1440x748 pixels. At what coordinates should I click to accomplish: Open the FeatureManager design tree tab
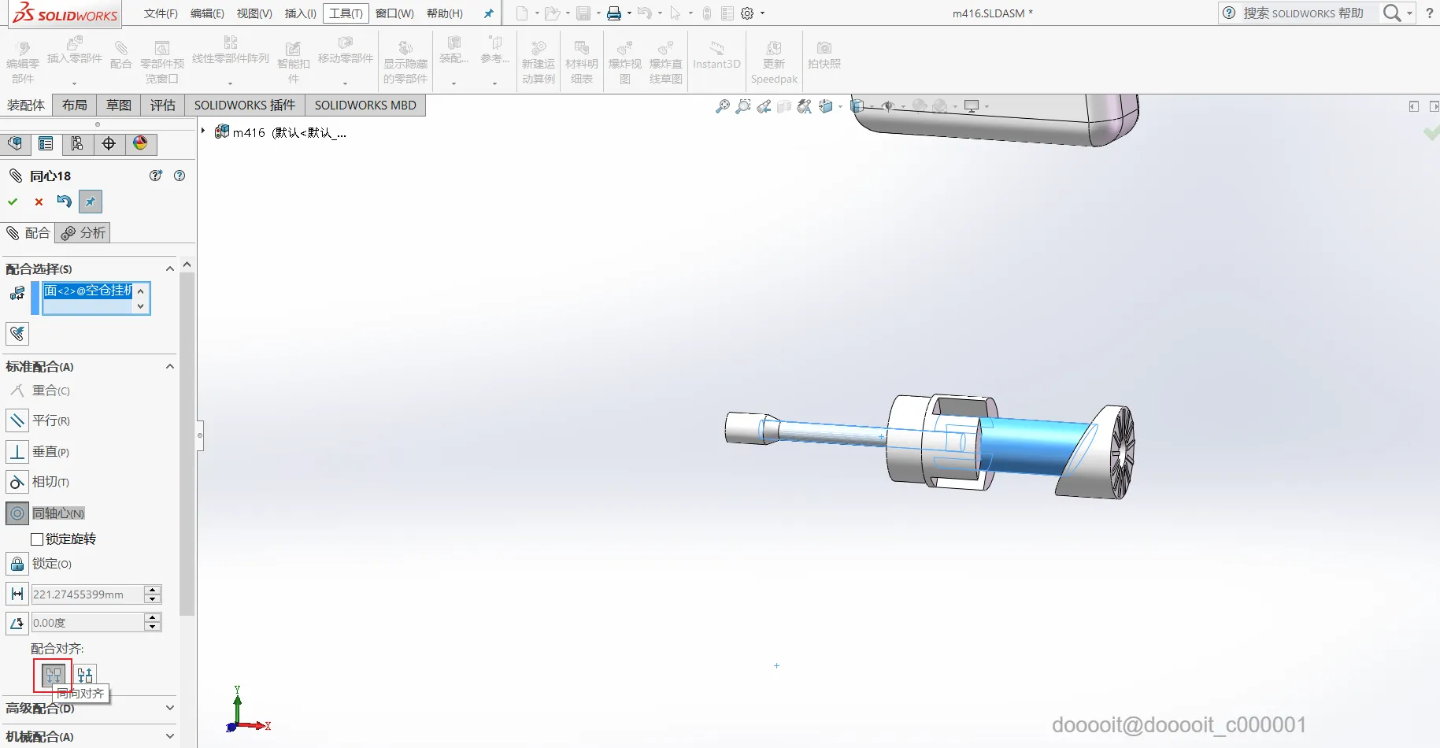15,143
